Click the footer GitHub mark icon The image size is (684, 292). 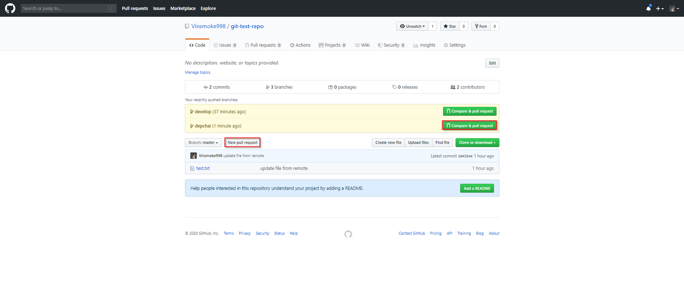pyautogui.click(x=348, y=234)
